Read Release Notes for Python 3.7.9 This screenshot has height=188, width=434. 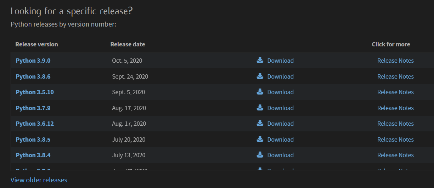(x=395, y=108)
